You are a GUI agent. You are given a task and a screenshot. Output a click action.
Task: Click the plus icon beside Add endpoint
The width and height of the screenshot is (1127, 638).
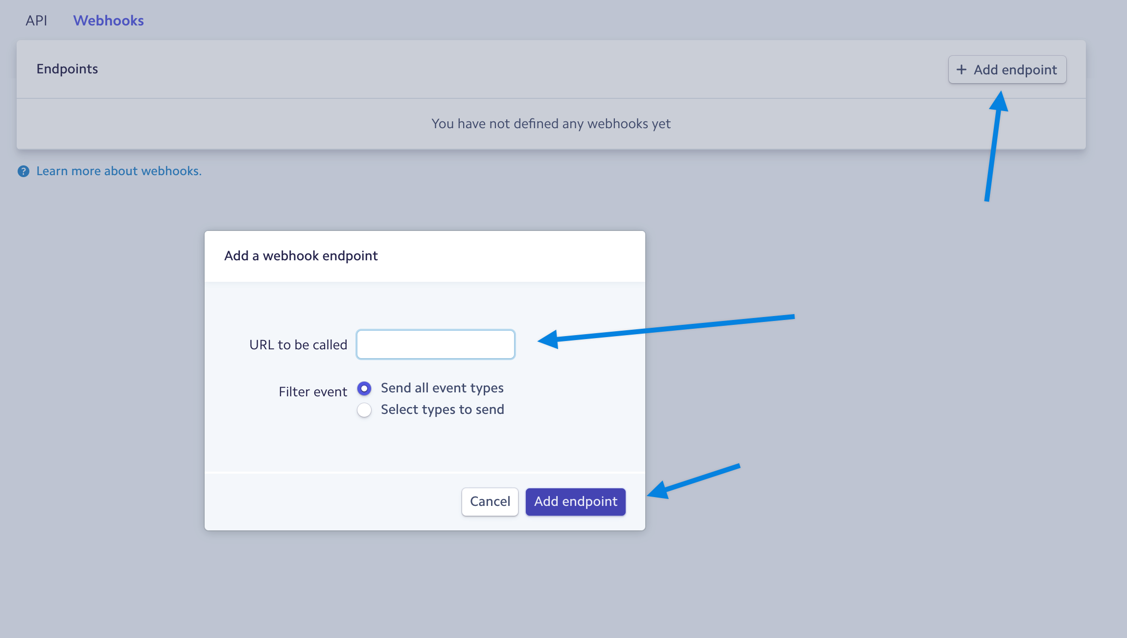962,69
